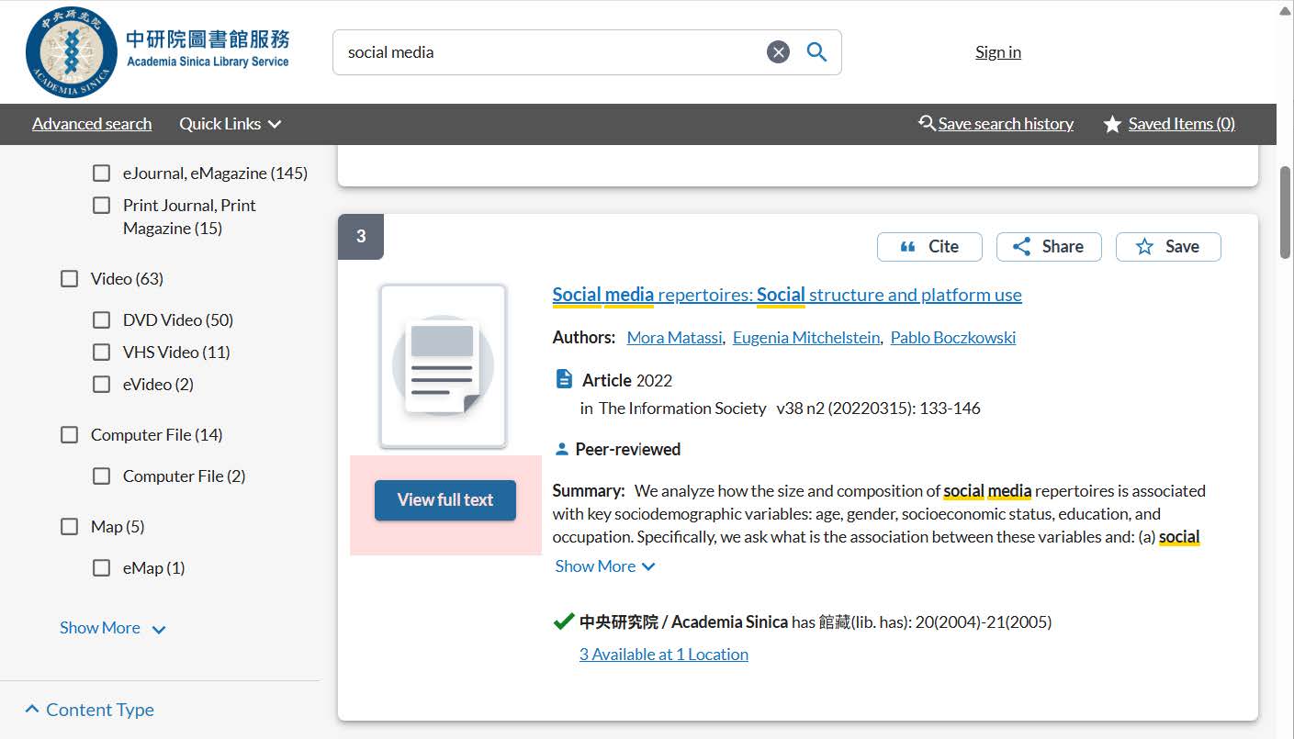This screenshot has width=1294, height=739.
Task: Click the Save search history icon
Action: pos(927,124)
